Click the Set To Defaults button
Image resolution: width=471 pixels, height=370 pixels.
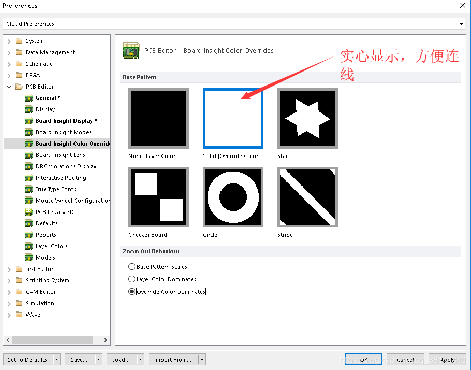(x=27, y=360)
